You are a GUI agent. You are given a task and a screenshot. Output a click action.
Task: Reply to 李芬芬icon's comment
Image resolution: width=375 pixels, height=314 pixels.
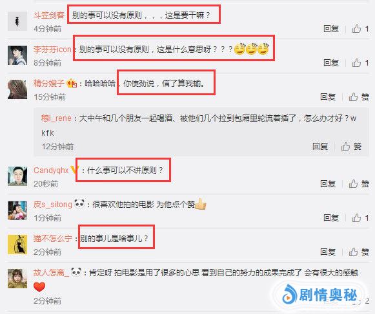331,62
